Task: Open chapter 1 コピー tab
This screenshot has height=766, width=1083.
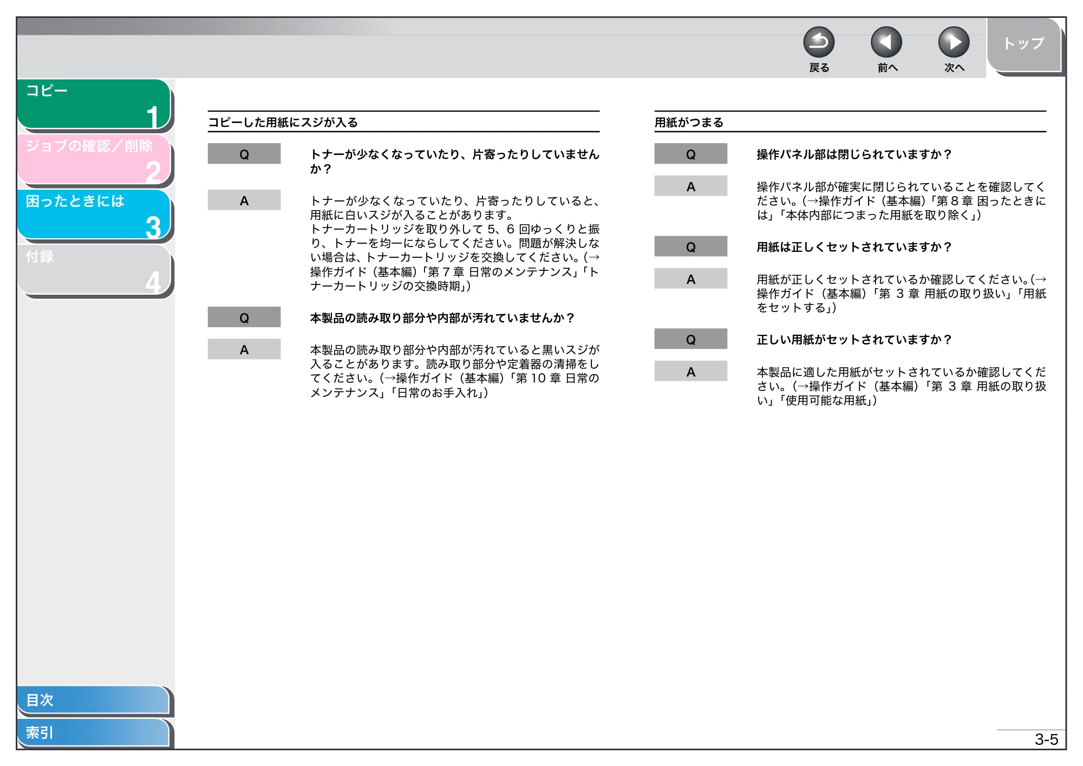Action: click(x=94, y=103)
